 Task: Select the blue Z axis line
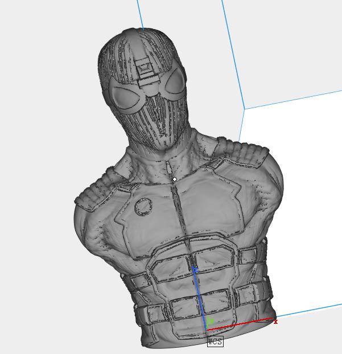tap(199, 298)
